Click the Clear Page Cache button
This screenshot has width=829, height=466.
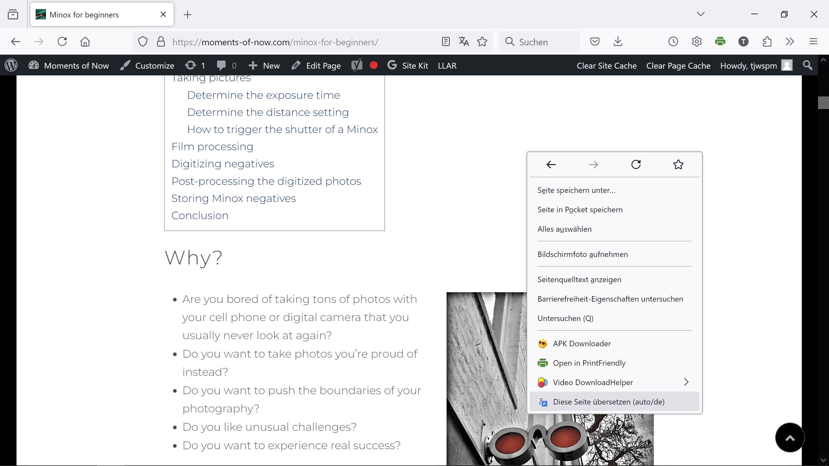coord(678,66)
